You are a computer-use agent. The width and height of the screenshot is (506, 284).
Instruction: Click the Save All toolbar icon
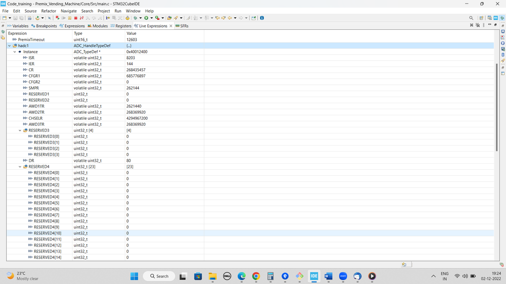click(x=21, y=18)
